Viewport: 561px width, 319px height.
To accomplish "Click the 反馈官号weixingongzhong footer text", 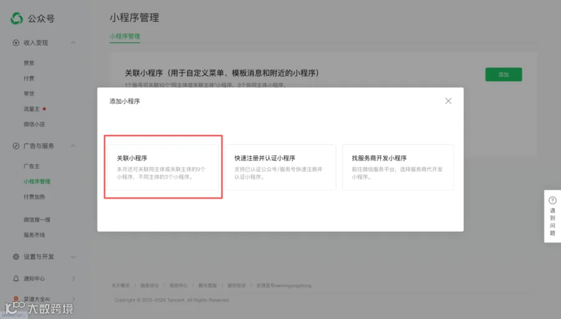I will tap(284, 286).
